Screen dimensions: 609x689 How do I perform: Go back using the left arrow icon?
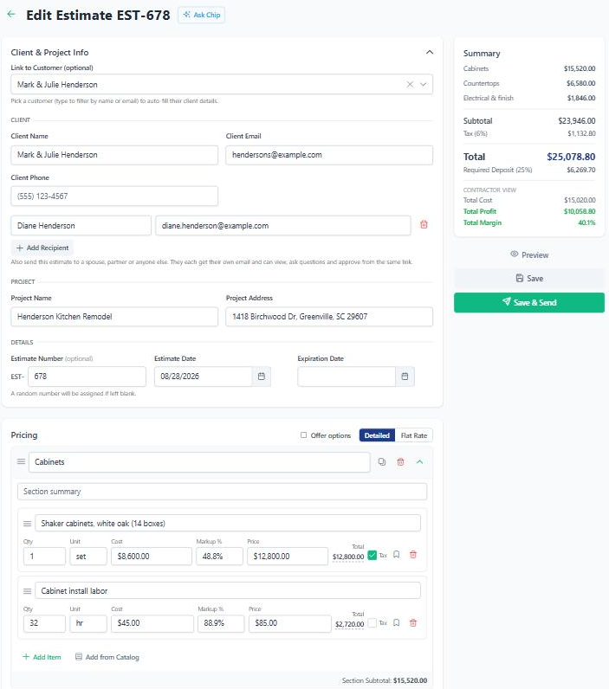11,14
